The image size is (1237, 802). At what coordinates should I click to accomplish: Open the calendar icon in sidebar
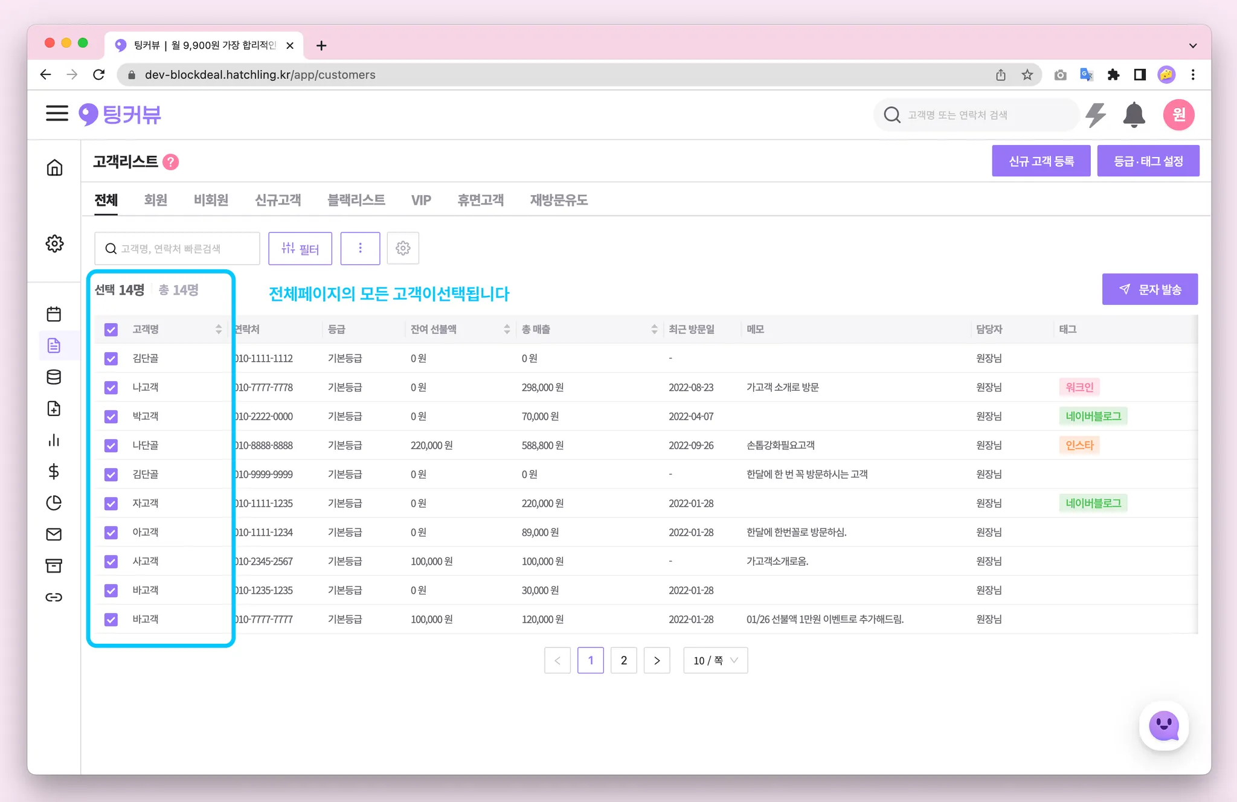tap(54, 314)
